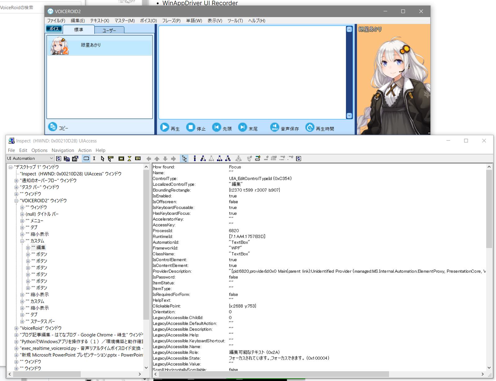Select the "新規 Microsoft PowerPoint" window tree row
The image size is (496, 381).
point(82,355)
